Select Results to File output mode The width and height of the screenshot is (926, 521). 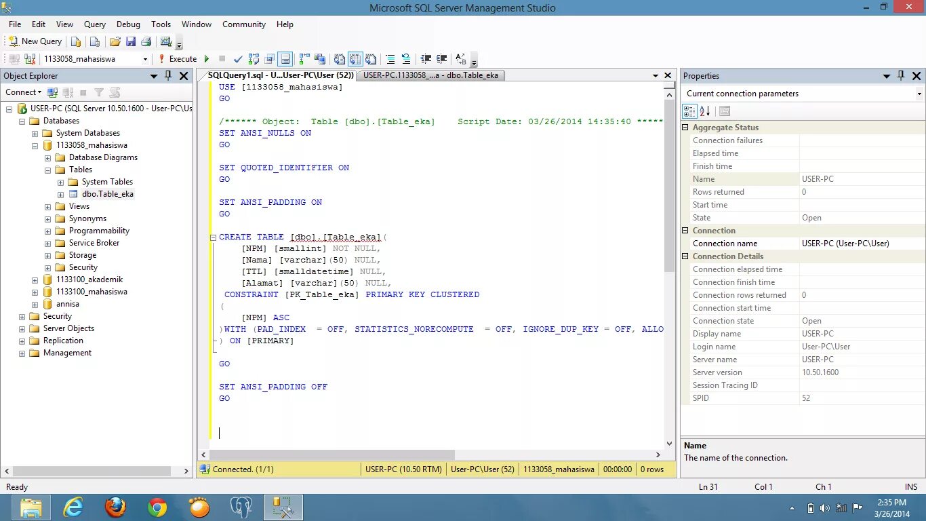[x=371, y=59]
